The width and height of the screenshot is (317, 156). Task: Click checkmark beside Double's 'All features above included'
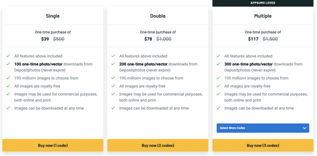tap(113, 56)
